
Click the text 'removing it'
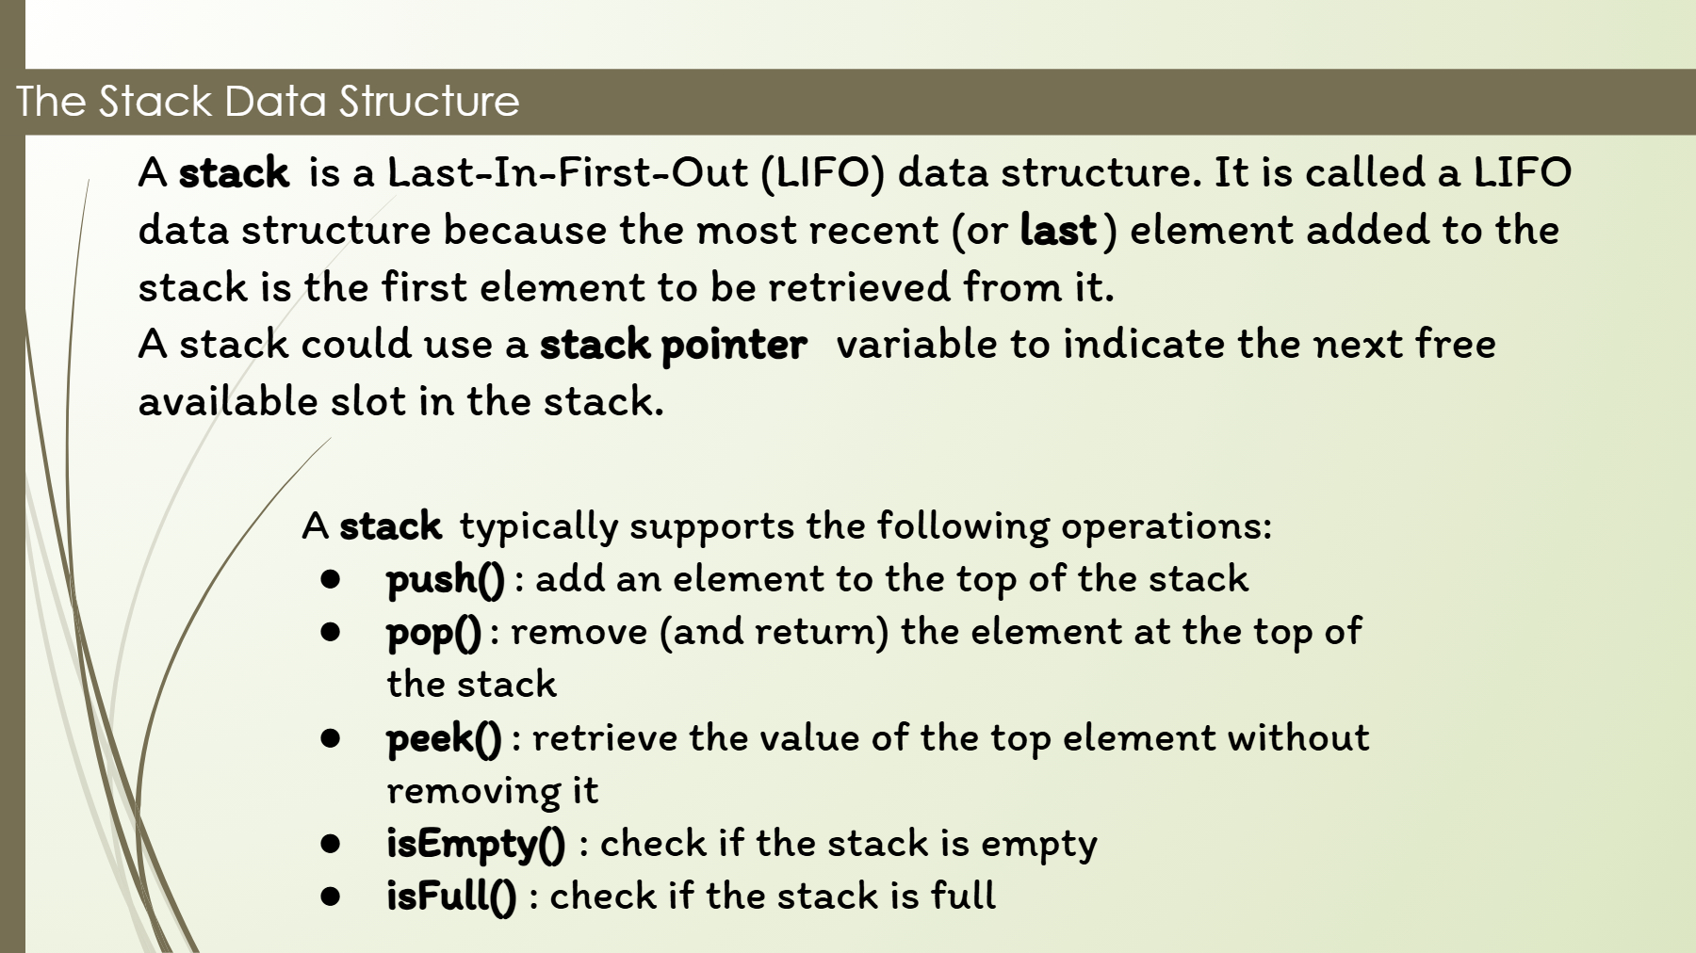(493, 791)
